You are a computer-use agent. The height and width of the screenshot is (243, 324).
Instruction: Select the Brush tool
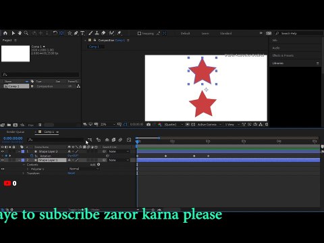click(x=90, y=33)
